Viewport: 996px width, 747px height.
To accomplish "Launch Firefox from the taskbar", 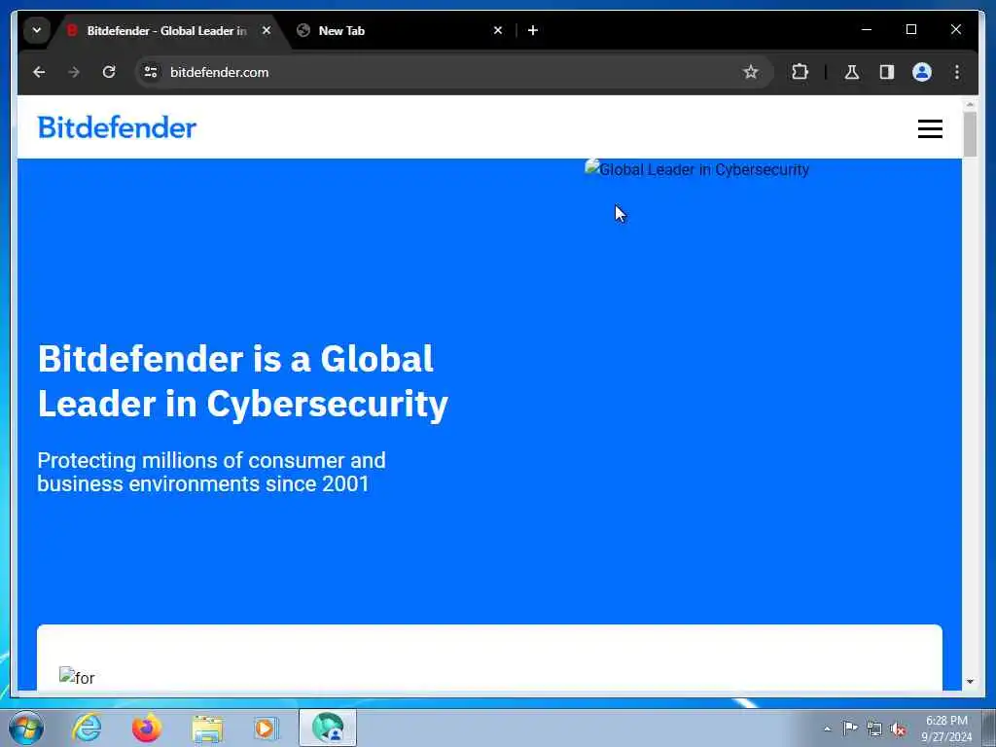I will (x=147, y=728).
